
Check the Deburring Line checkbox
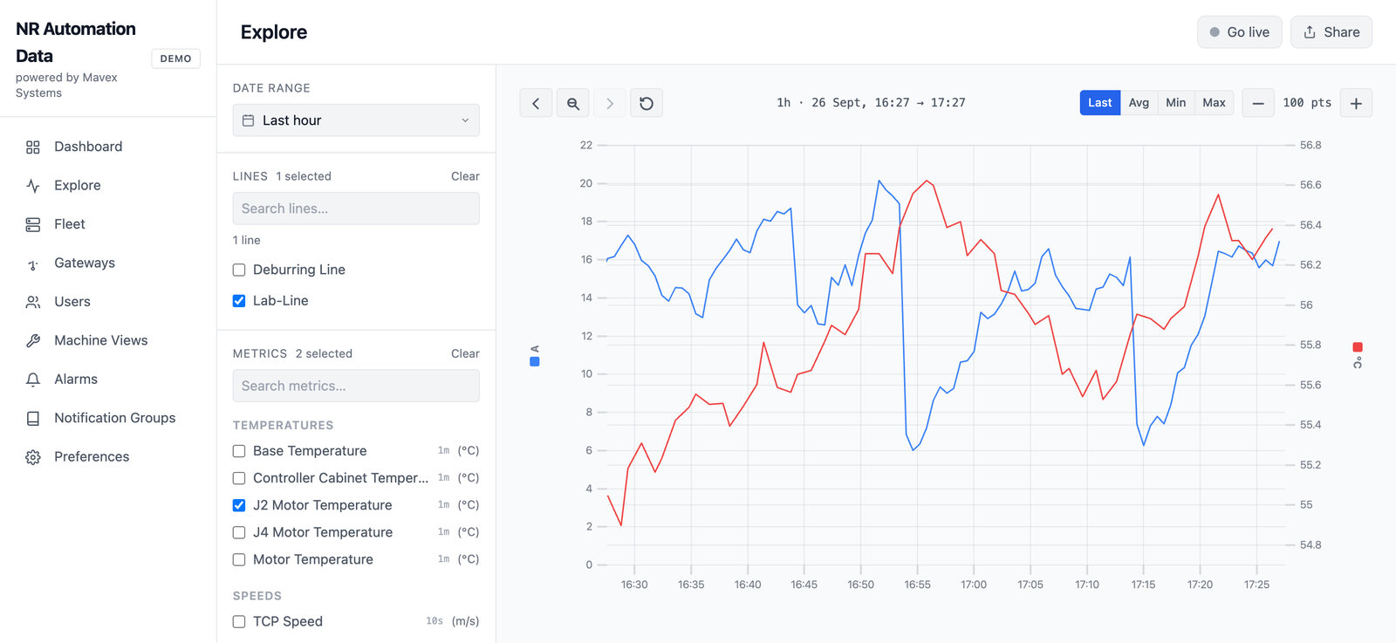[x=239, y=270]
